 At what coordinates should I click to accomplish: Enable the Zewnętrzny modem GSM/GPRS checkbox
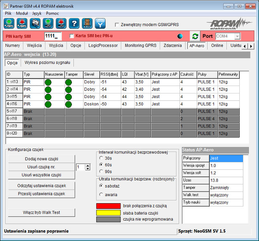click(117, 25)
